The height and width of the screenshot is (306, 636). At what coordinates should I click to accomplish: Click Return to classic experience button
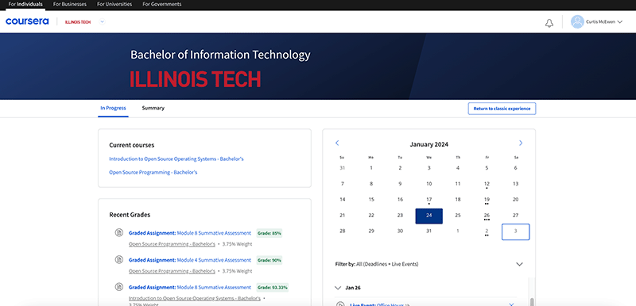502,109
